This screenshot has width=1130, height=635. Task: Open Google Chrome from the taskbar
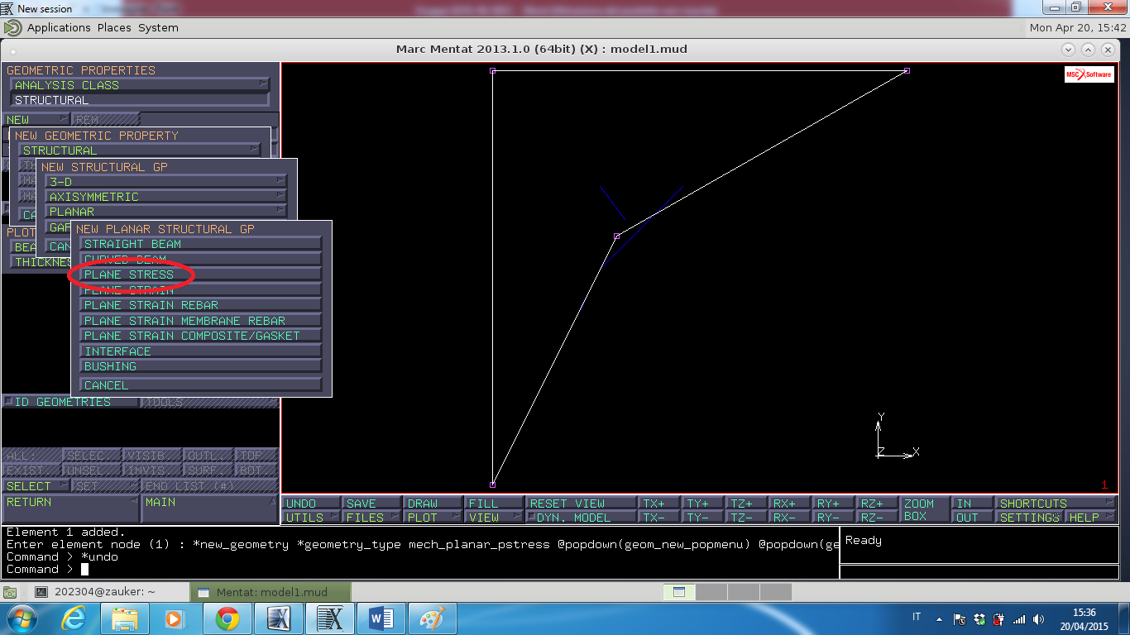point(227,618)
